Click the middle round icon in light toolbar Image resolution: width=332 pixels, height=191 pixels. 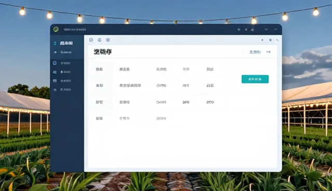click(100, 40)
